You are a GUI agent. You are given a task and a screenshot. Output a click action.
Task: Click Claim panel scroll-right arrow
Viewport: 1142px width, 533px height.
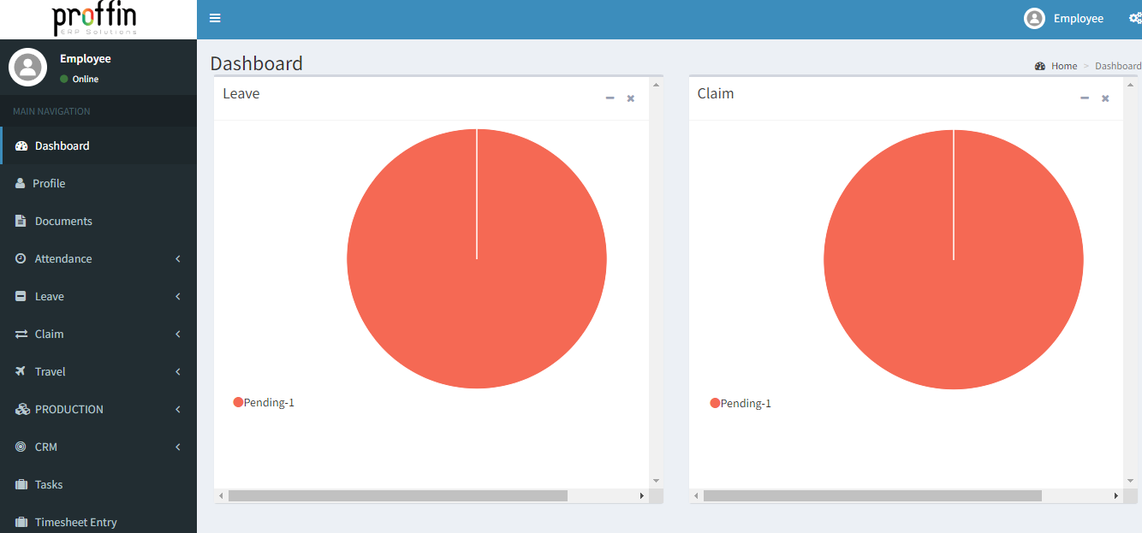coord(1116,495)
